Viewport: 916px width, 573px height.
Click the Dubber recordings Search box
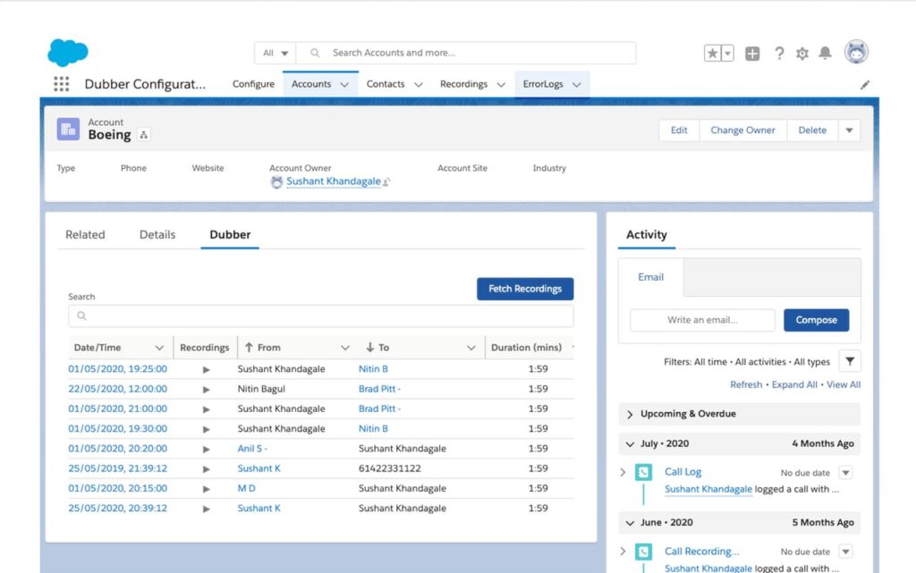321,316
